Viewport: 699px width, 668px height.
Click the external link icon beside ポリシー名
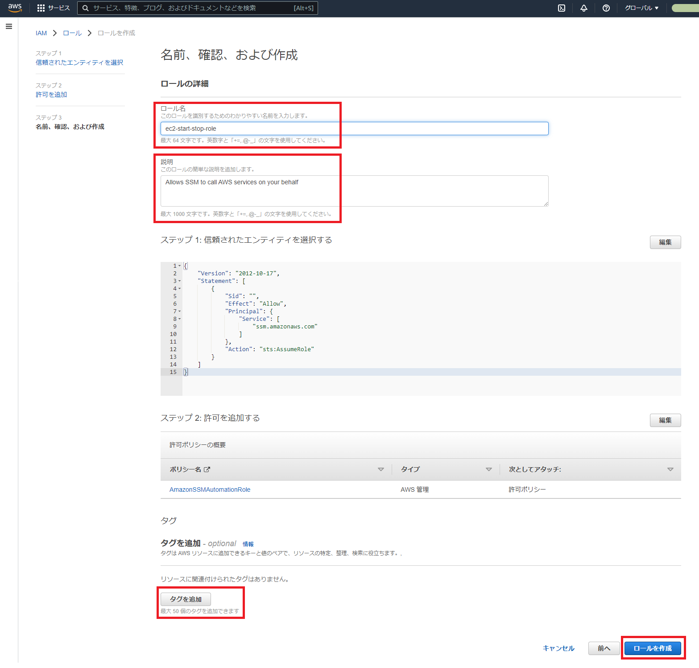(x=207, y=469)
